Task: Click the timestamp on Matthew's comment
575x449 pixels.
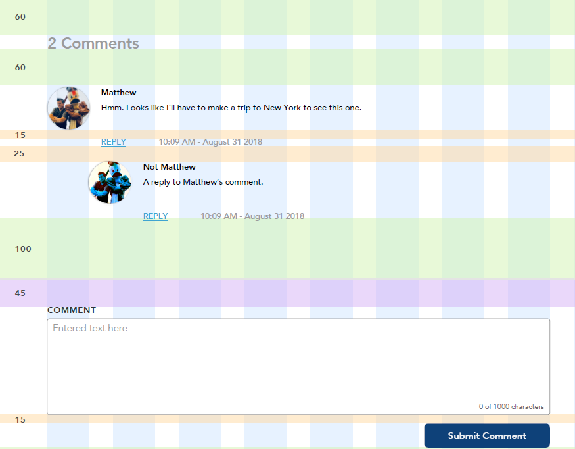Action: point(210,142)
